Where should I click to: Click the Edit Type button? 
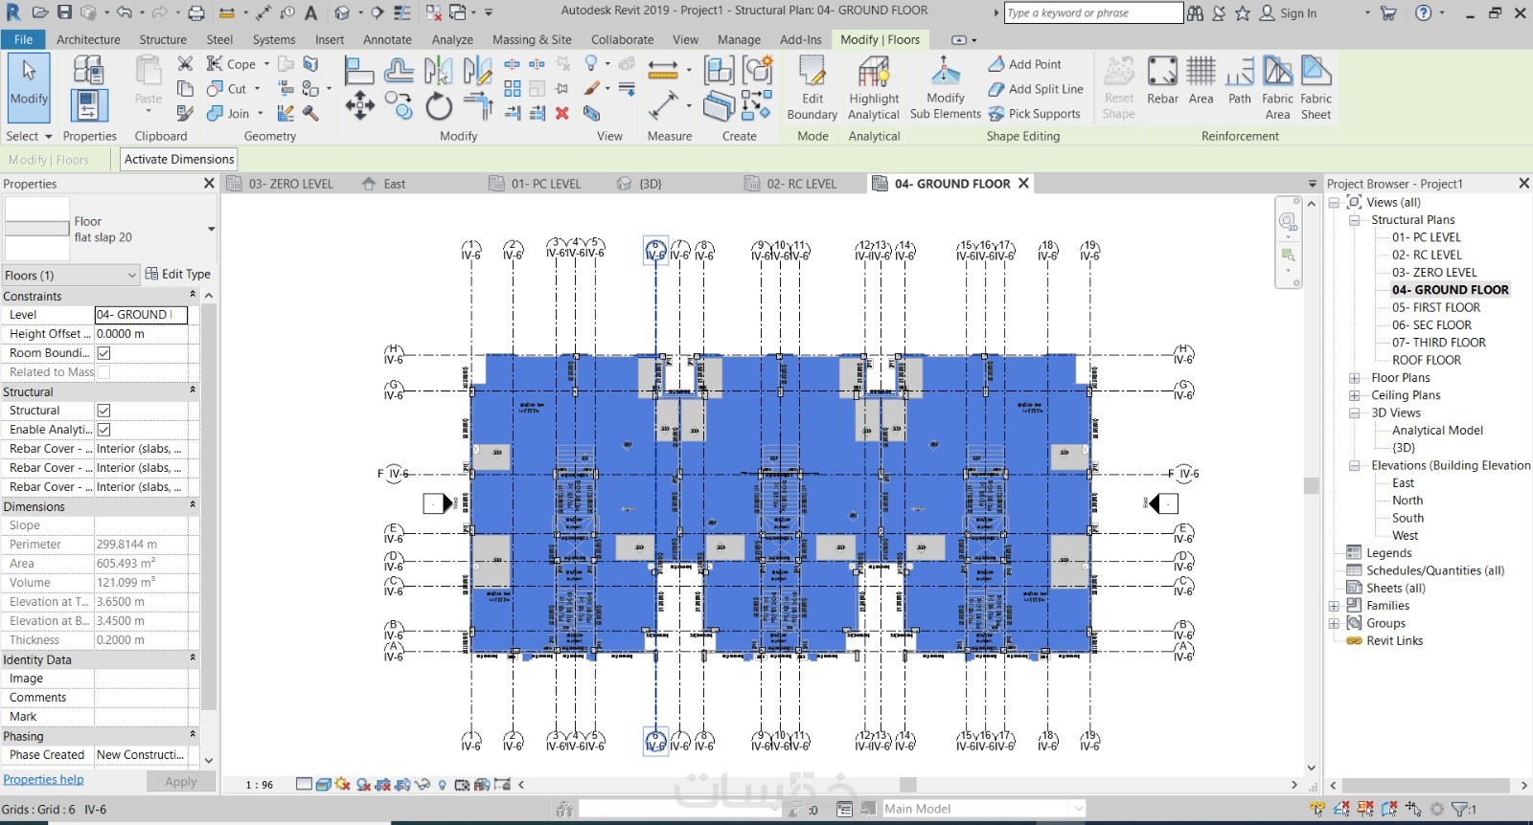pyautogui.click(x=177, y=274)
